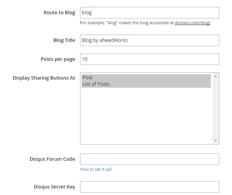Viewport: 232px width, 195px height.
Task: Click the Route to Blog label
Action: 59,13
